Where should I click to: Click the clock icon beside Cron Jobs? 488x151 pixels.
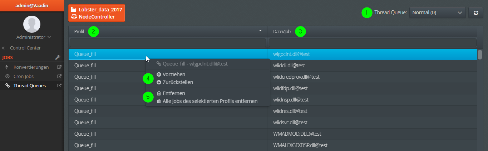pos(7,76)
